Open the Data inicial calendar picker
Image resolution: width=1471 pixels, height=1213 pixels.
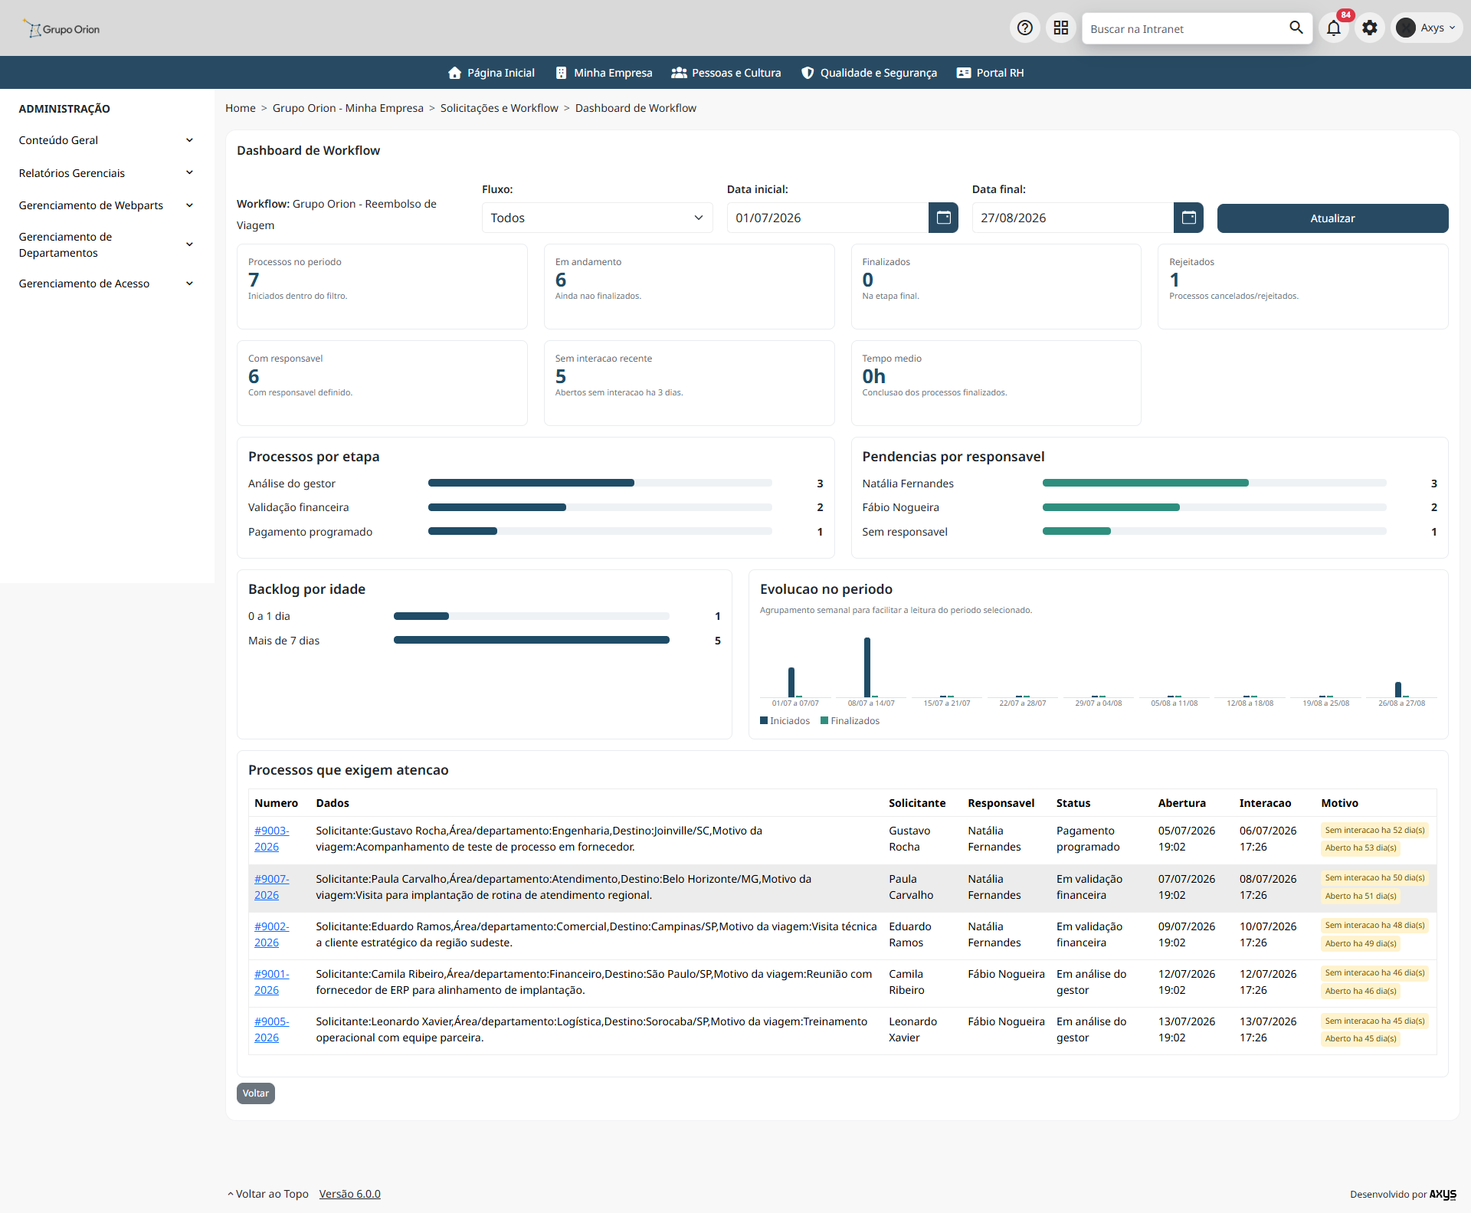(x=943, y=218)
